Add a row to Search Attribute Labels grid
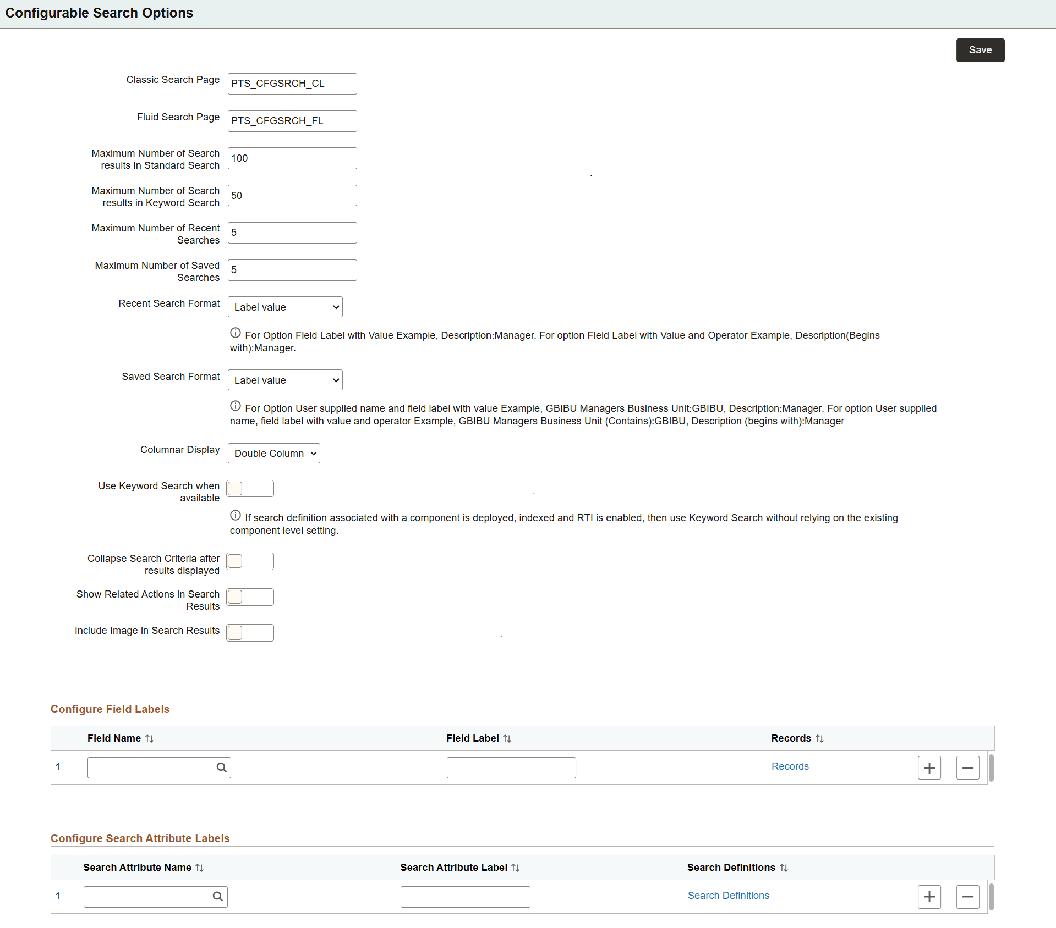1056x928 pixels. pyautogui.click(x=929, y=896)
